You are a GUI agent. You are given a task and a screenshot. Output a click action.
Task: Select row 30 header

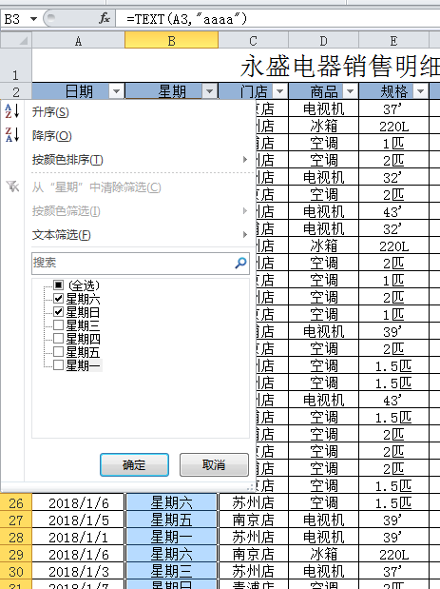coord(16,571)
